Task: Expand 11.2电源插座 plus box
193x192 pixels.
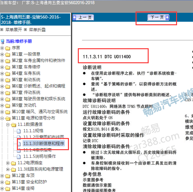Action: (8, 163)
